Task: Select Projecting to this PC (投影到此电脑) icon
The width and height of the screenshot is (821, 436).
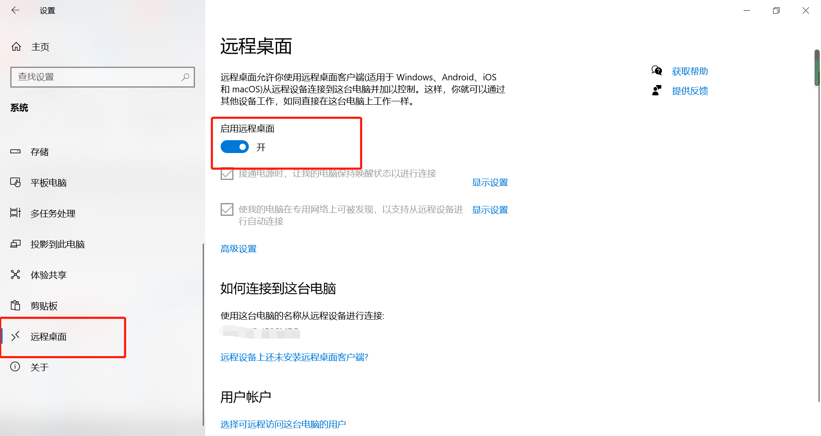Action: coord(15,244)
